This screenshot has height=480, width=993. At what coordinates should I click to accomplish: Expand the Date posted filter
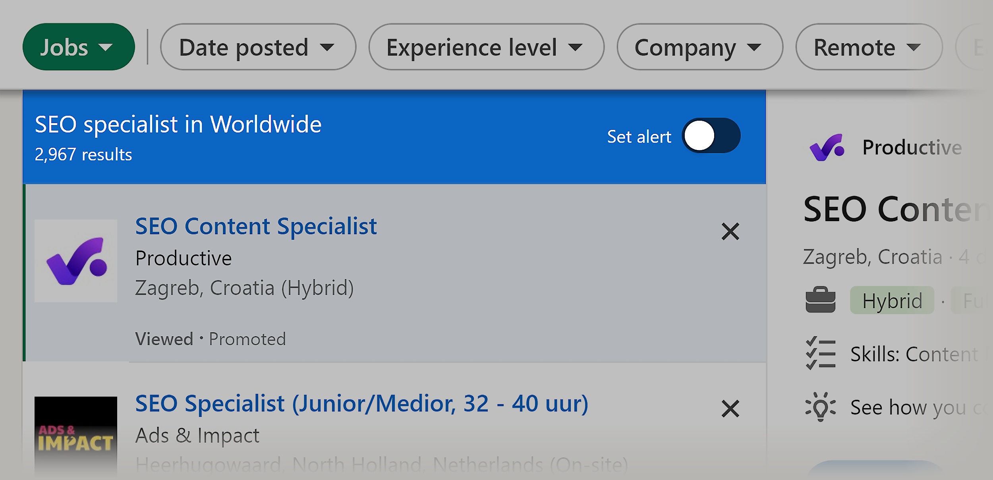[258, 46]
